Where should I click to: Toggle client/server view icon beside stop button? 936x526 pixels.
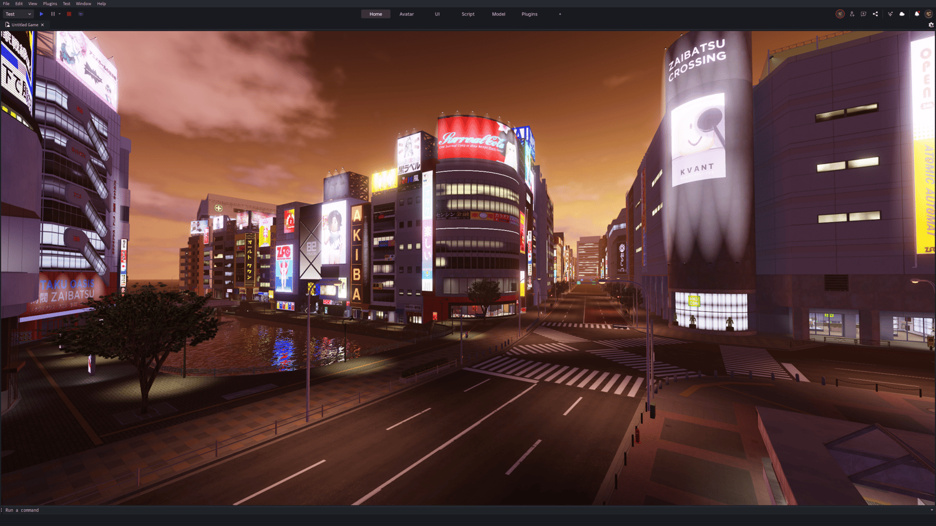[80, 14]
